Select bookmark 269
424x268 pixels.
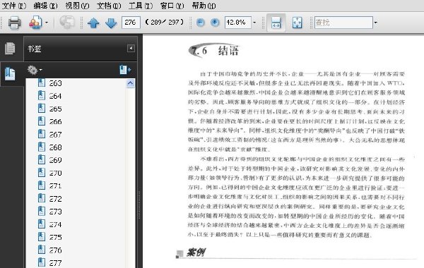click(x=55, y=160)
